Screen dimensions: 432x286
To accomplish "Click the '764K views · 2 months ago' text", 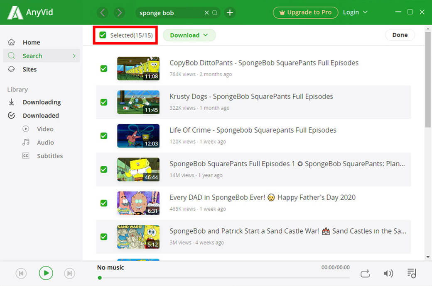I will pyautogui.click(x=201, y=74).
